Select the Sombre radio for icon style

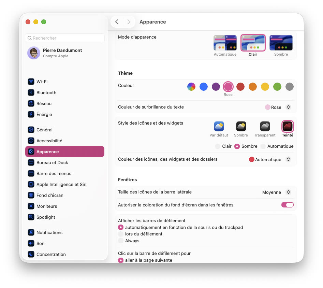click(x=237, y=146)
